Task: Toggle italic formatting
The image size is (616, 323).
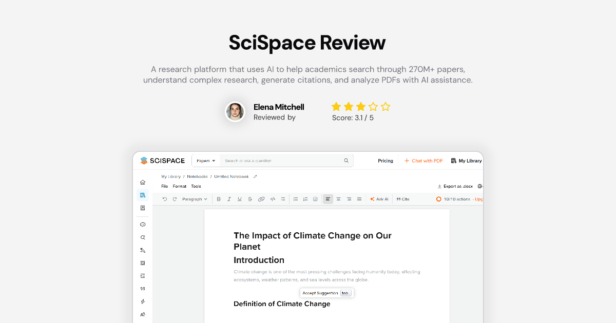Action: 229,199
